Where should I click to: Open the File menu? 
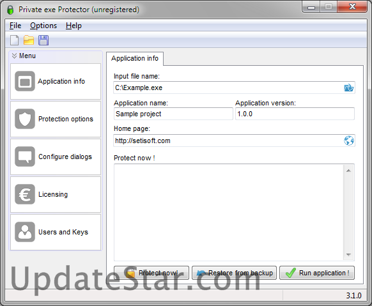click(15, 26)
